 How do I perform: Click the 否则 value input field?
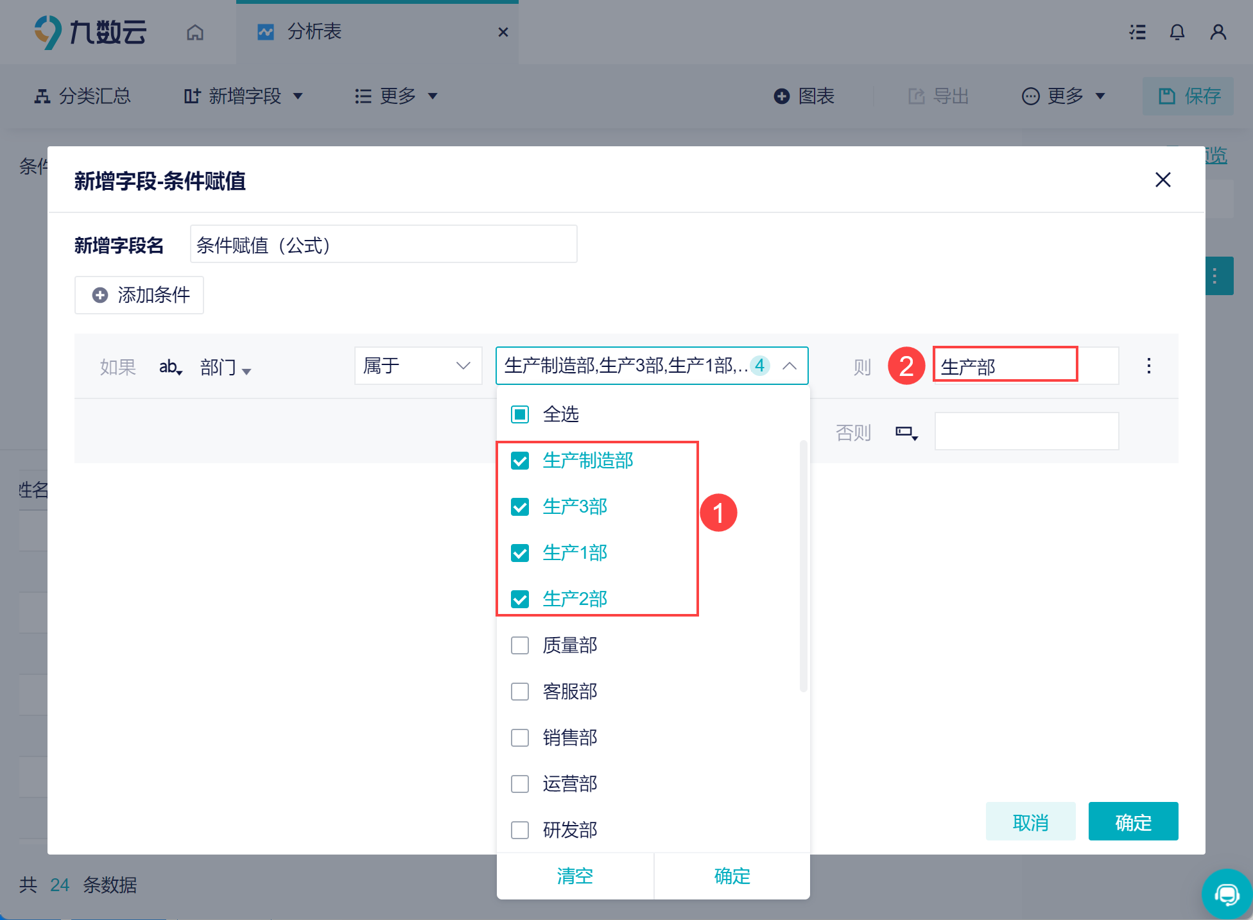point(1026,432)
